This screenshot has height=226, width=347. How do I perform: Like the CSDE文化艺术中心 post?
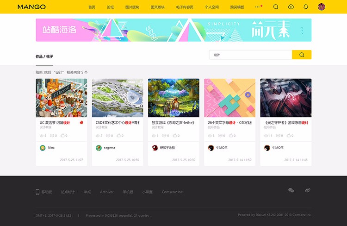(x=118, y=135)
